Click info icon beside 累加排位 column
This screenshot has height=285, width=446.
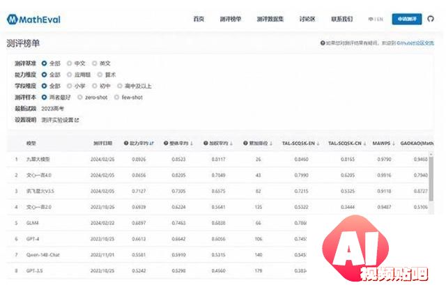coord(245,143)
